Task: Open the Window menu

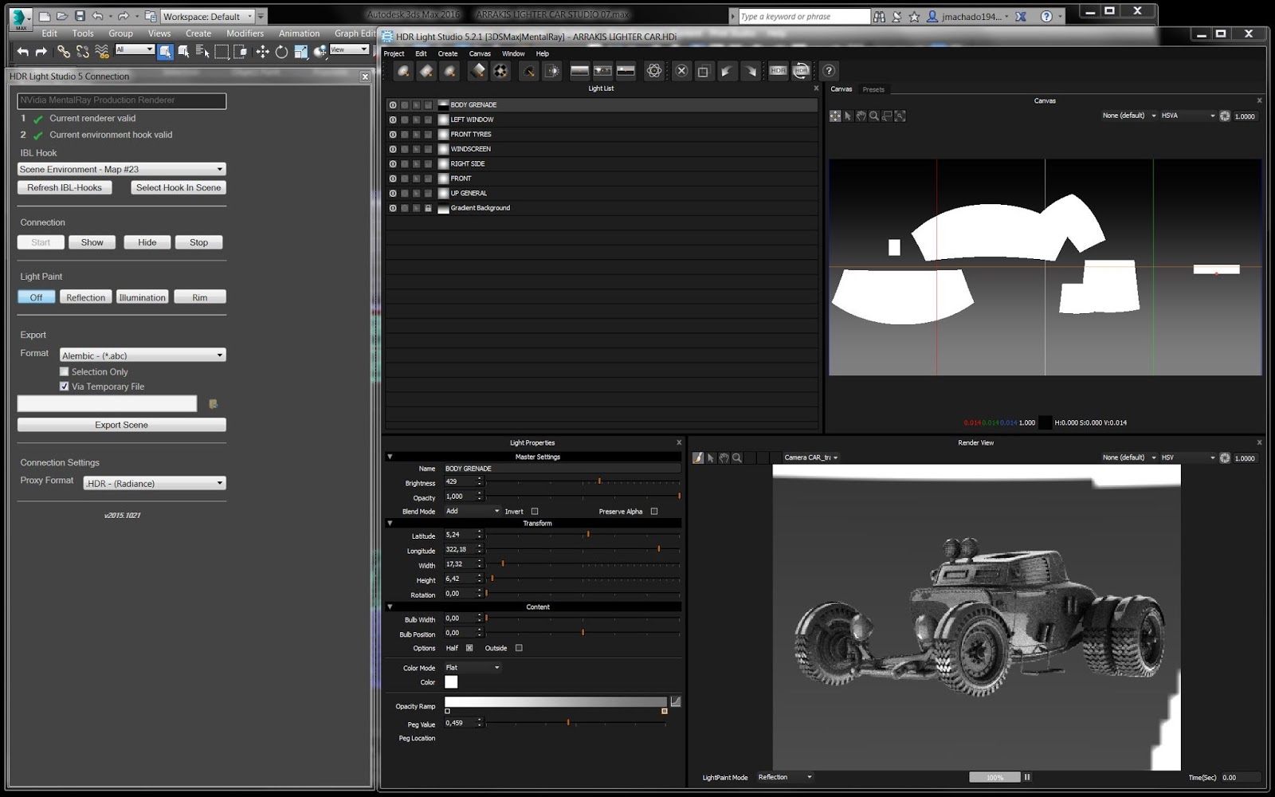Action: (513, 53)
